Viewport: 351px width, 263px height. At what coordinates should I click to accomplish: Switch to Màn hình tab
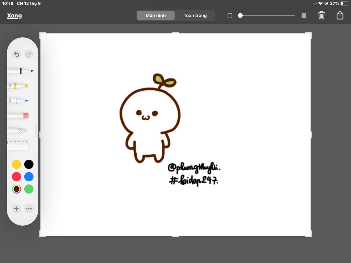tap(156, 15)
